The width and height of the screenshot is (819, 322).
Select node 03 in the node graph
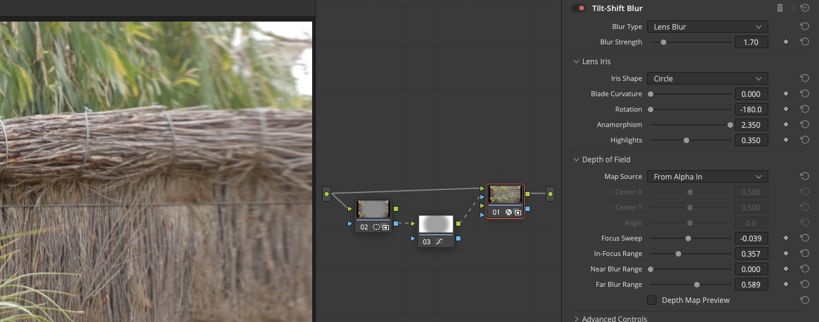tap(436, 231)
